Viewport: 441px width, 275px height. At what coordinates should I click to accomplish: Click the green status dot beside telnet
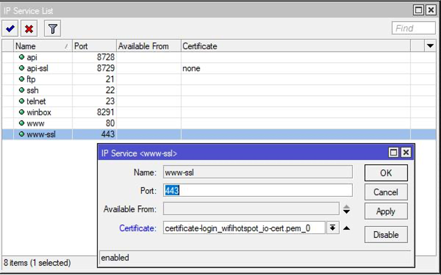(22, 101)
